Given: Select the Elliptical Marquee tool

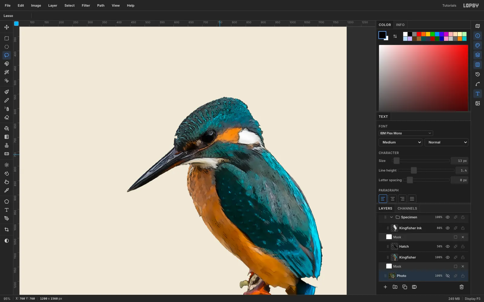Looking at the screenshot, I should 7,47.
